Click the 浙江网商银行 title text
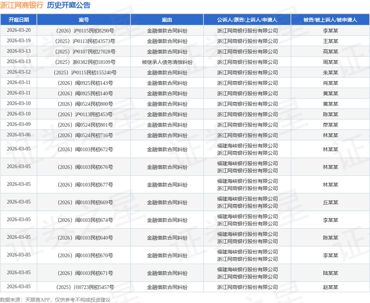 tap(22, 5)
